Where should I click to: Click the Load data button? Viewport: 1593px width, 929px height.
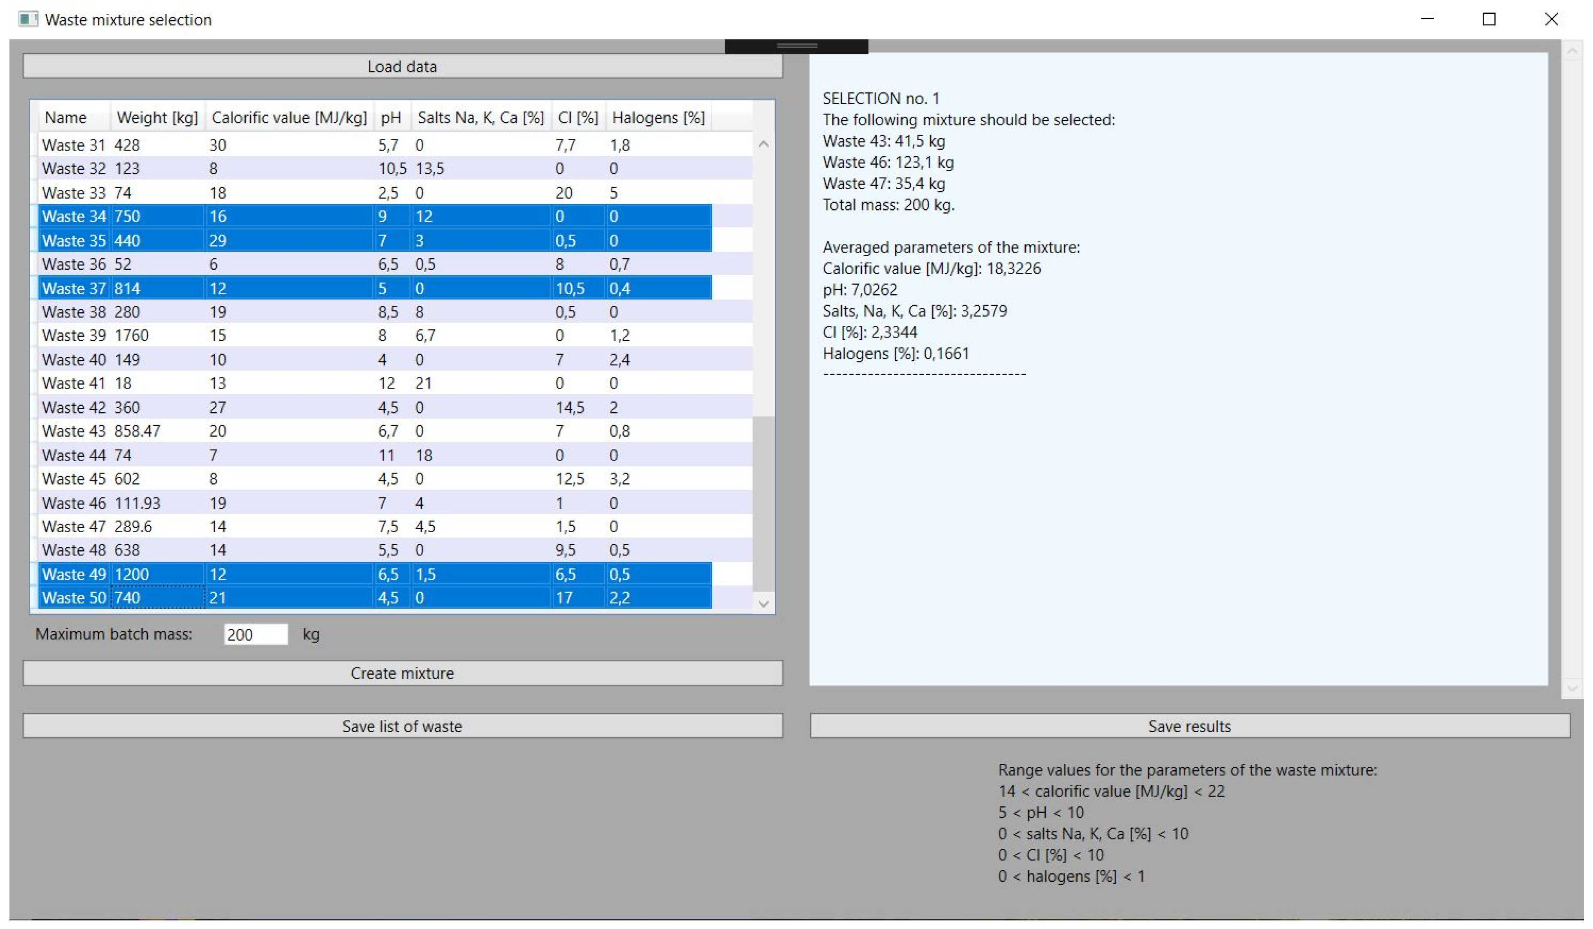click(402, 66)
